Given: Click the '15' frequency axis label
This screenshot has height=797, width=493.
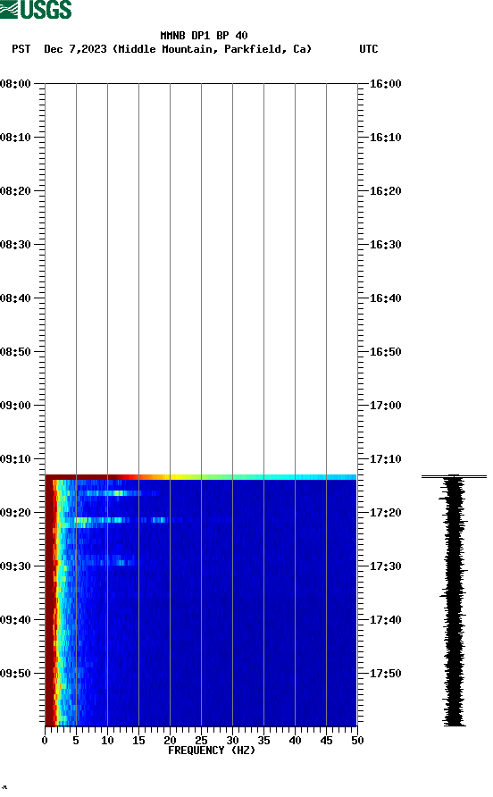Looking at the screenshot, I should pos(138,741).
